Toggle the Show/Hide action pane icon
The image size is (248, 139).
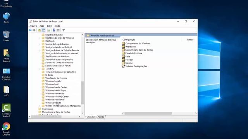pos(58,30)
